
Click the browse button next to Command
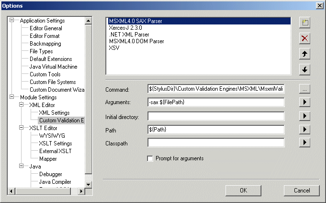point(304,89)
